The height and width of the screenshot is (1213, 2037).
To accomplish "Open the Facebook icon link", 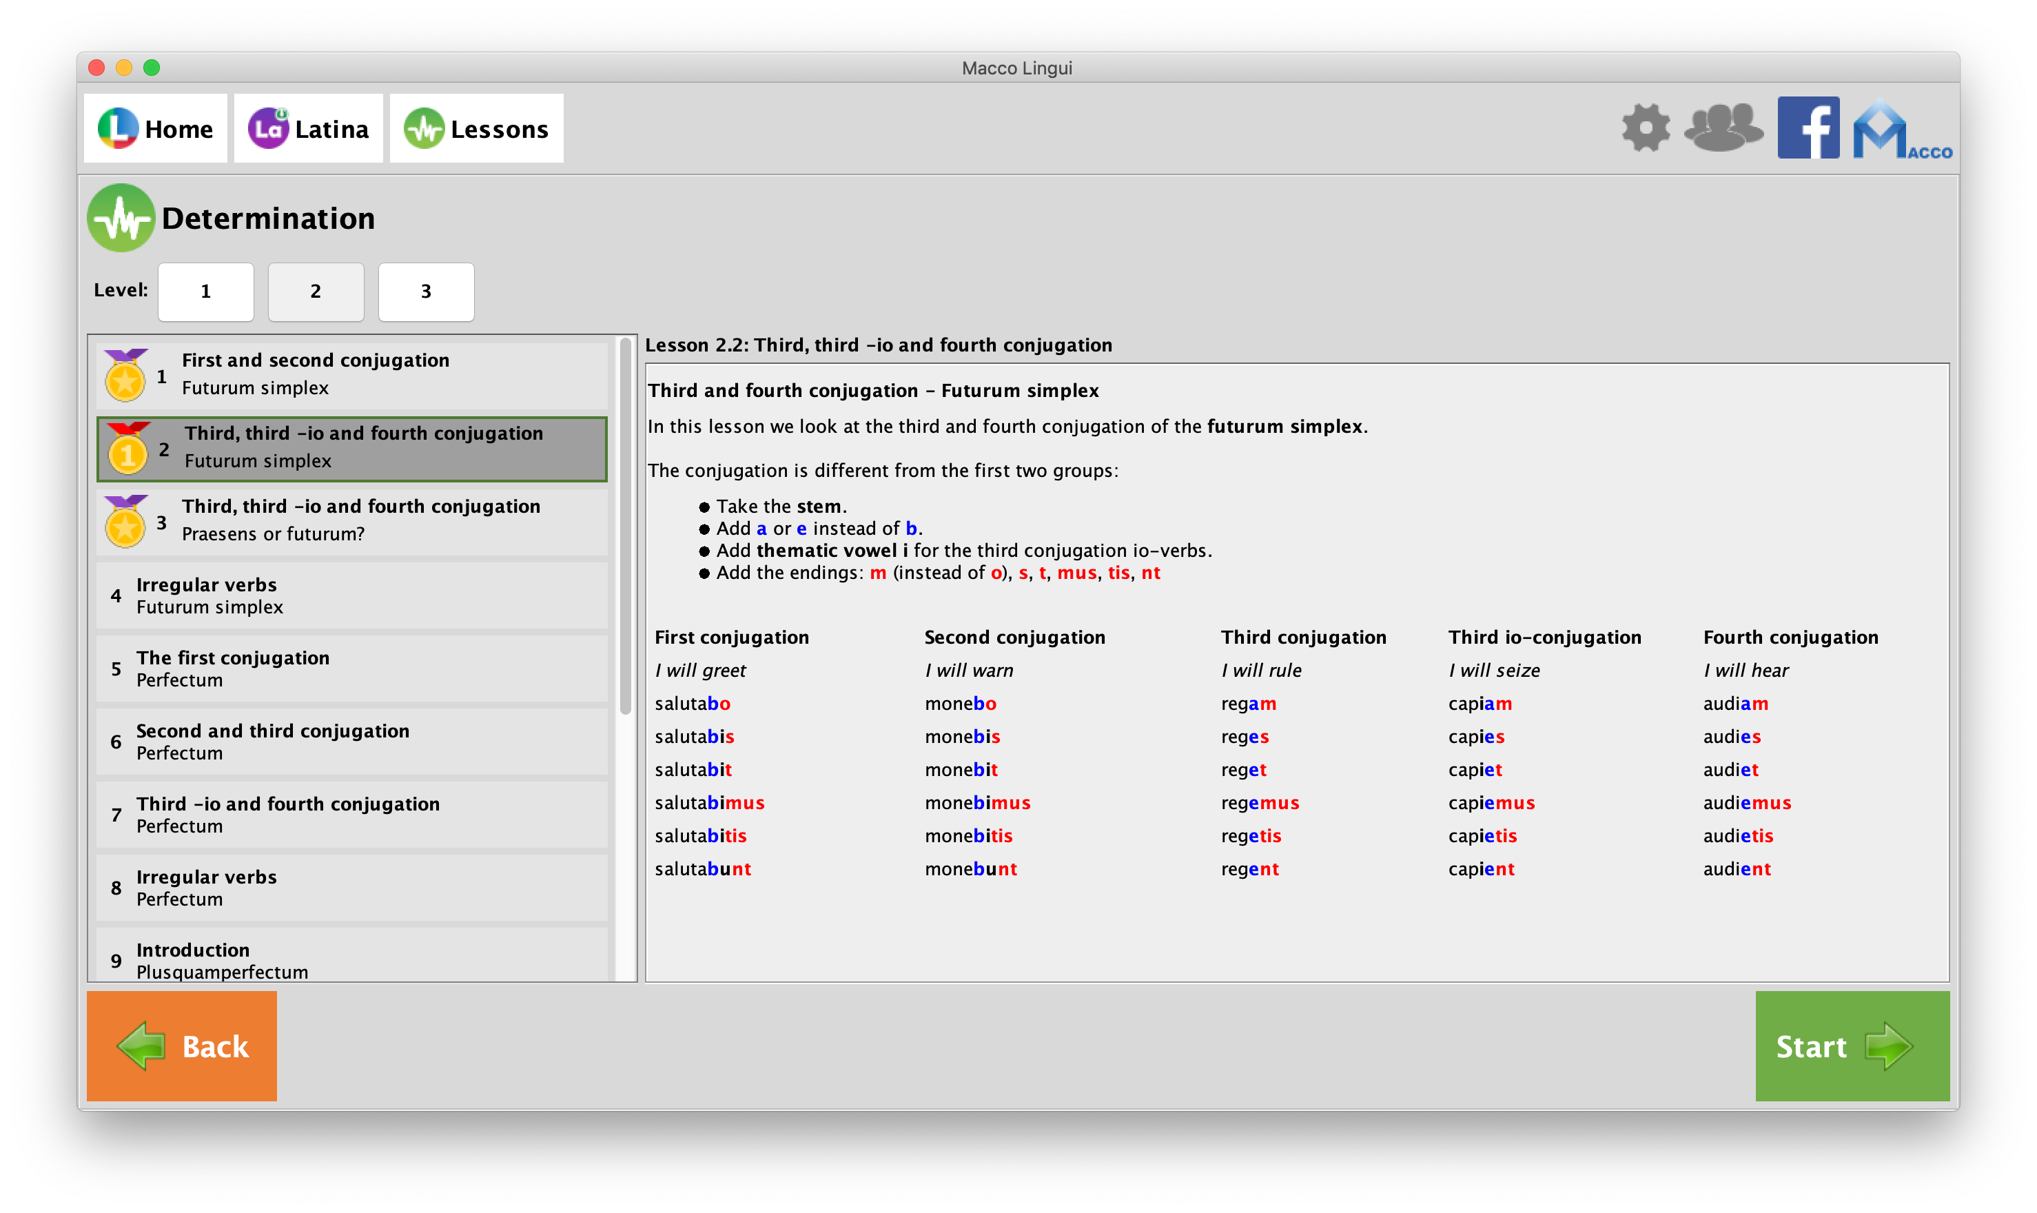I will pos(1808,128).
